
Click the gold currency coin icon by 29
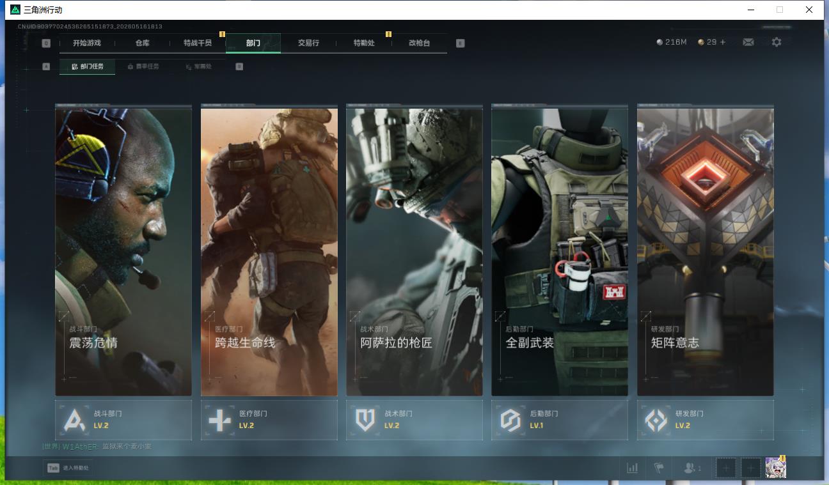[x=701, y=42]
